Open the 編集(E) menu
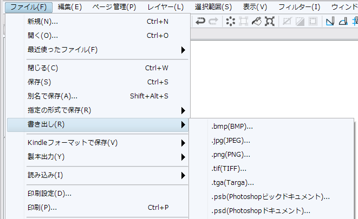 (x=69, y=7)
